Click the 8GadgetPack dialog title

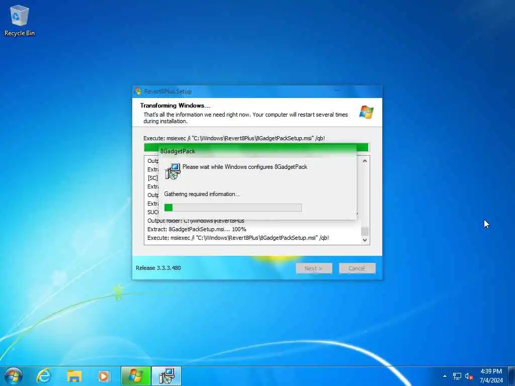178,151
